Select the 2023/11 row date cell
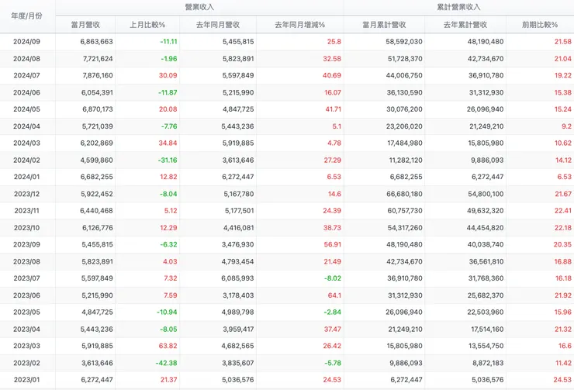 26,211
